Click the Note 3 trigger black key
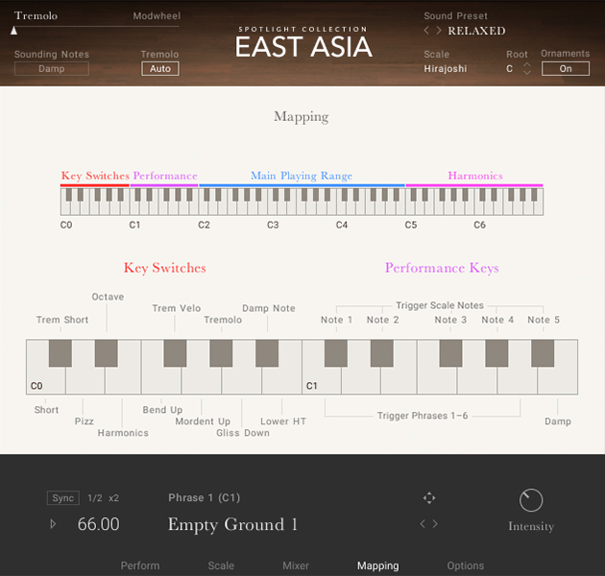Viewport: 605px width, 576px height. (x=450, y=353)
